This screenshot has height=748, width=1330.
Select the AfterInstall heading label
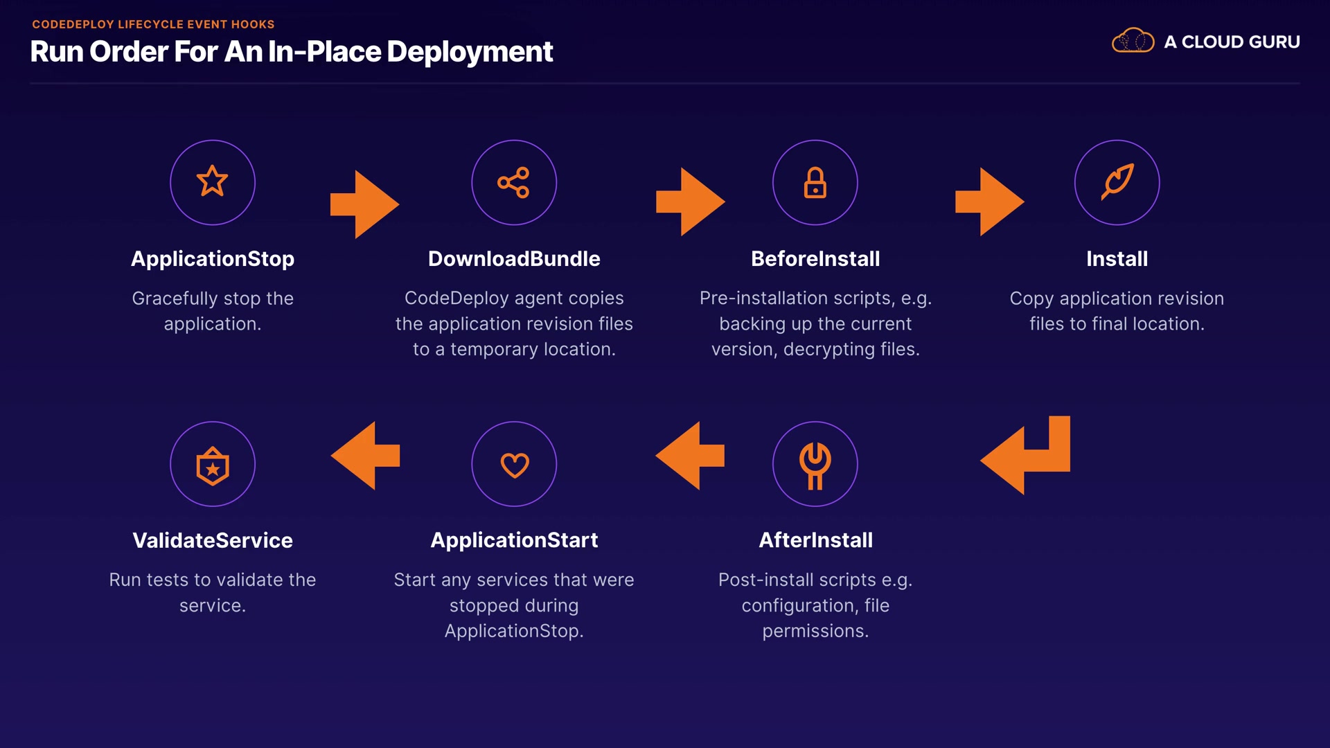tap(815, 540)
